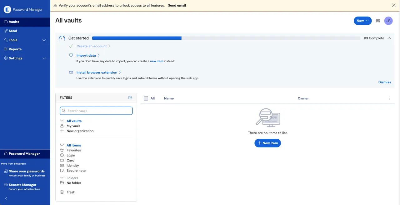
Task: Select the All vaults filter
Action: (74, 121)
